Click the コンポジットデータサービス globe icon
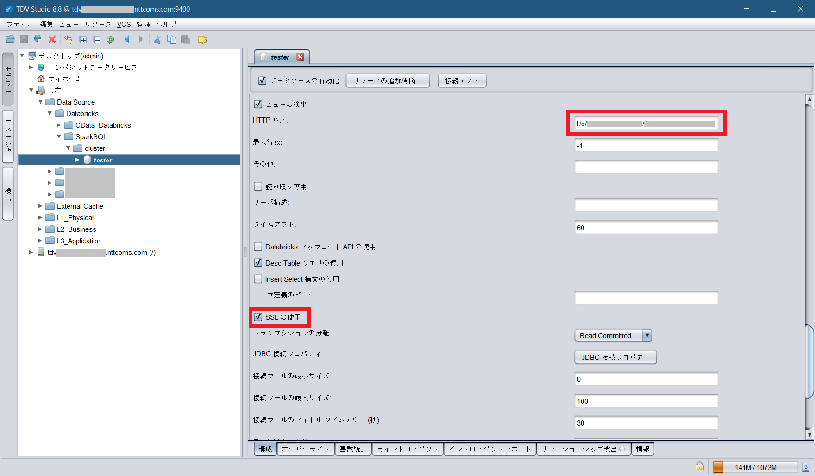Image resolution: width=815 pixels, height=476 pixels. 41,67
